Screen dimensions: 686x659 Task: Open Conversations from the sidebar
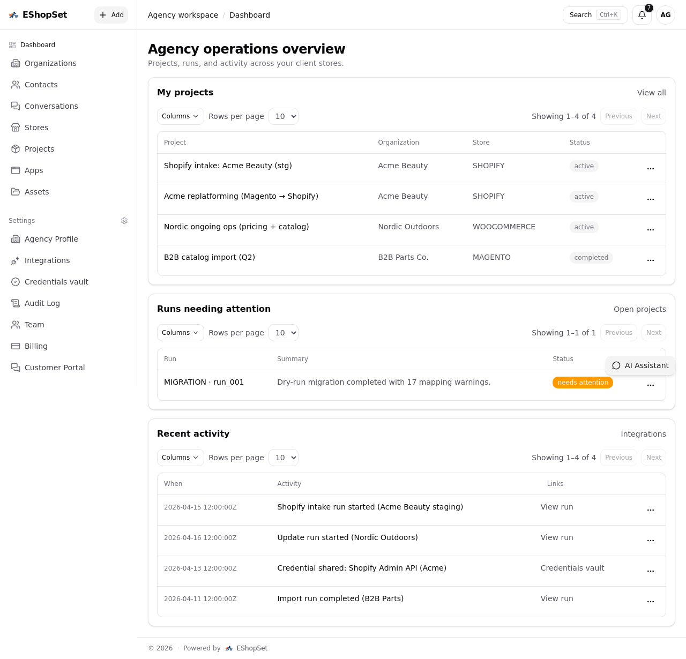(x=15, y=106)
